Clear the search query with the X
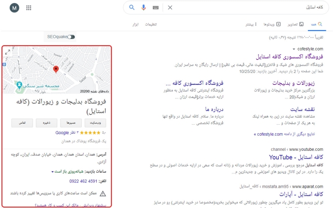Viewport: 333px width, 208px height. (x=170, y=8)
